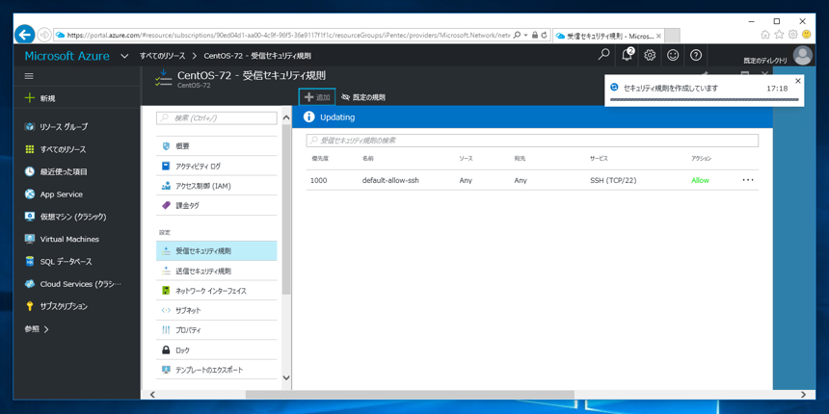This screenshot has width=829, height=414.
Task: Open Azure portal settings gear
Action: (651, 55)
